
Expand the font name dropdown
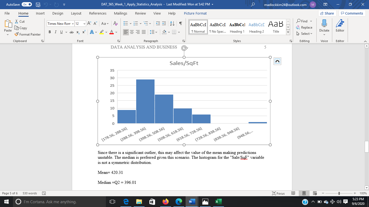coord(73,24)
